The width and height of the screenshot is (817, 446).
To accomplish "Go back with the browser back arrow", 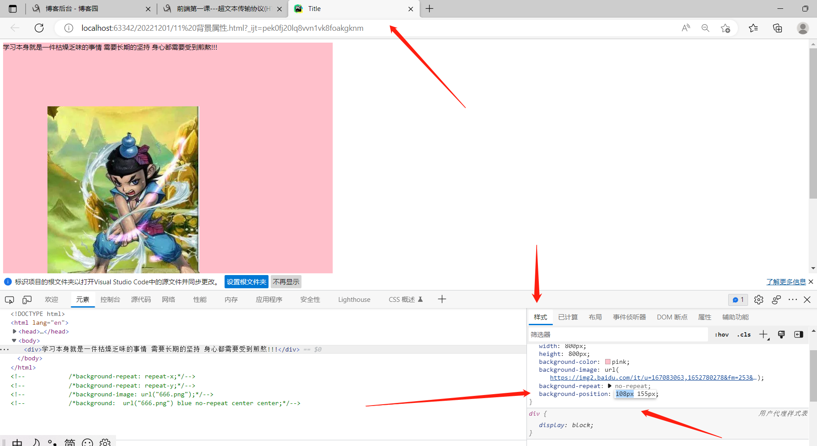I will [x=15, y=28].
